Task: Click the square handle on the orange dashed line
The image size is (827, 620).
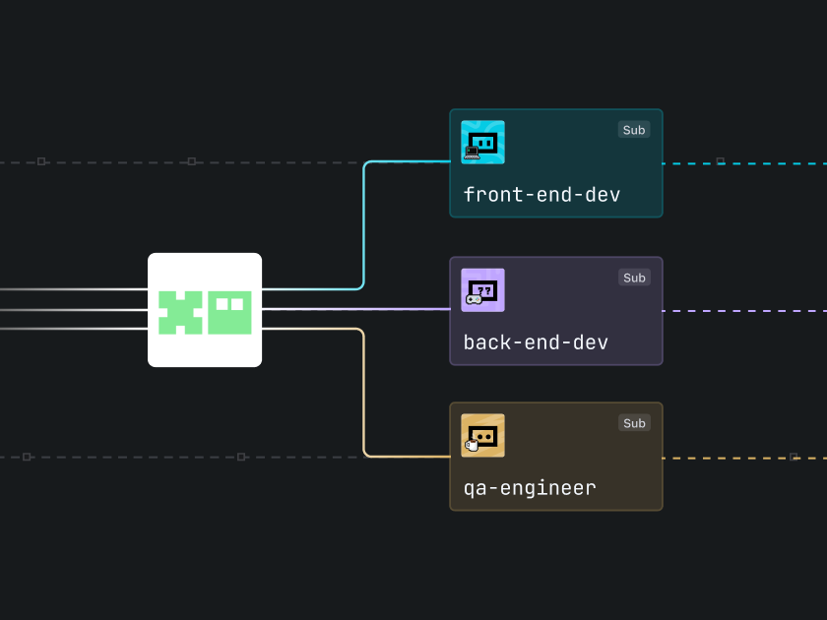Action: point(794,457)
